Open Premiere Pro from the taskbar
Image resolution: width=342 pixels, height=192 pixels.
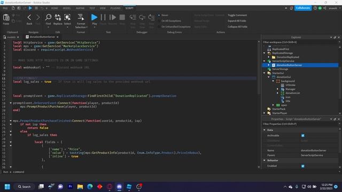70,187
